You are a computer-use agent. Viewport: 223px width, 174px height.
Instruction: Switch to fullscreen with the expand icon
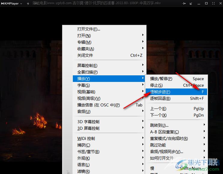tap(213, 3)
